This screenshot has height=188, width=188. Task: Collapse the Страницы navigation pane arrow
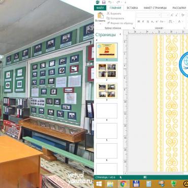coord(120,34)
